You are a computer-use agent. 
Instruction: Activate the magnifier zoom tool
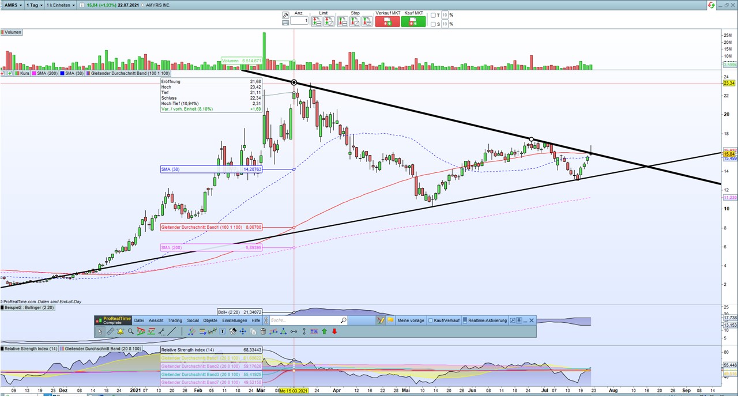pyautogui.click(x=131, y=331)
